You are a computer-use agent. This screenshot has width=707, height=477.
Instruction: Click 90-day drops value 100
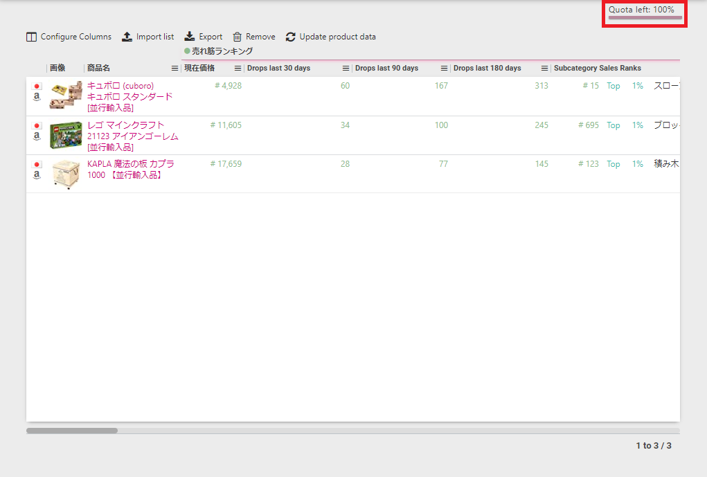point(441,125)
